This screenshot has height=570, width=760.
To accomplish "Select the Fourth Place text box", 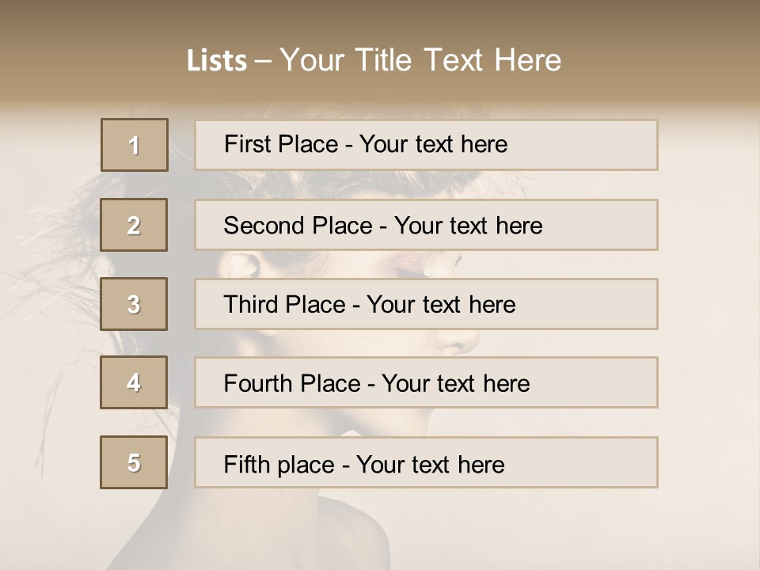I will (426, 382).
